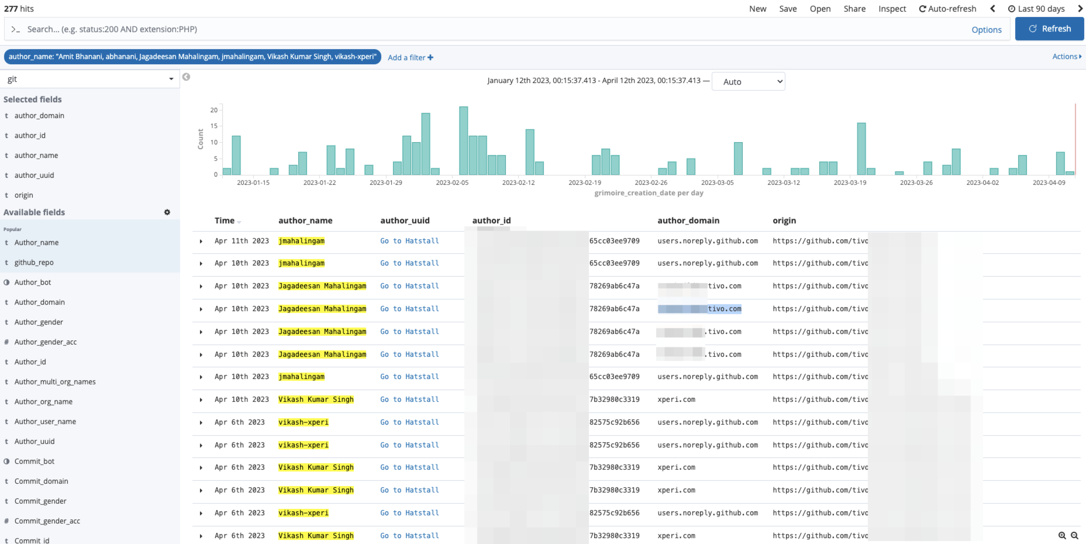Click Inspect in top menu
The height and width of the screenshot is (544, 1086).
(x=892, y=8)
